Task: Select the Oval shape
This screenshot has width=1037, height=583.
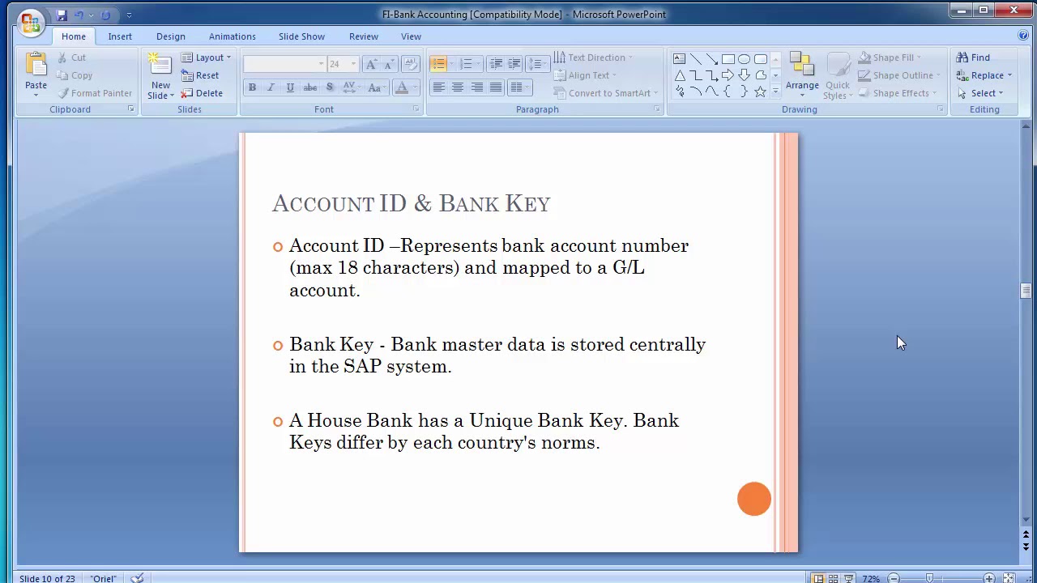Action: pos(744,59)
